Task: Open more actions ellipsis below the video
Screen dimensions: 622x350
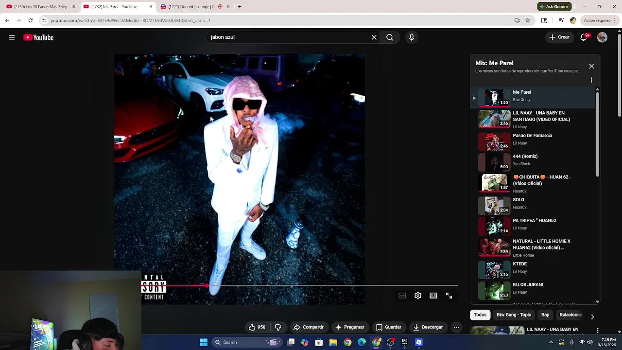Action: pyautogui.click(x=456, y=327)
